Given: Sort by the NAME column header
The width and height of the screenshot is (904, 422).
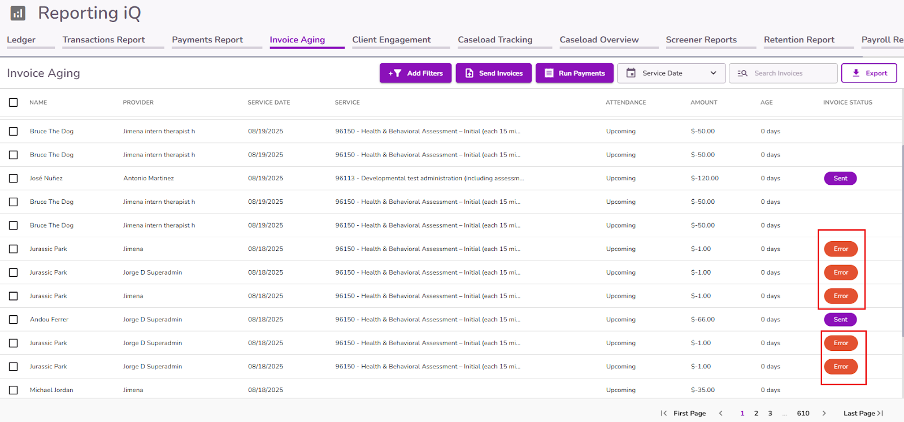Looking at the screenshot, I should point(38,102).
